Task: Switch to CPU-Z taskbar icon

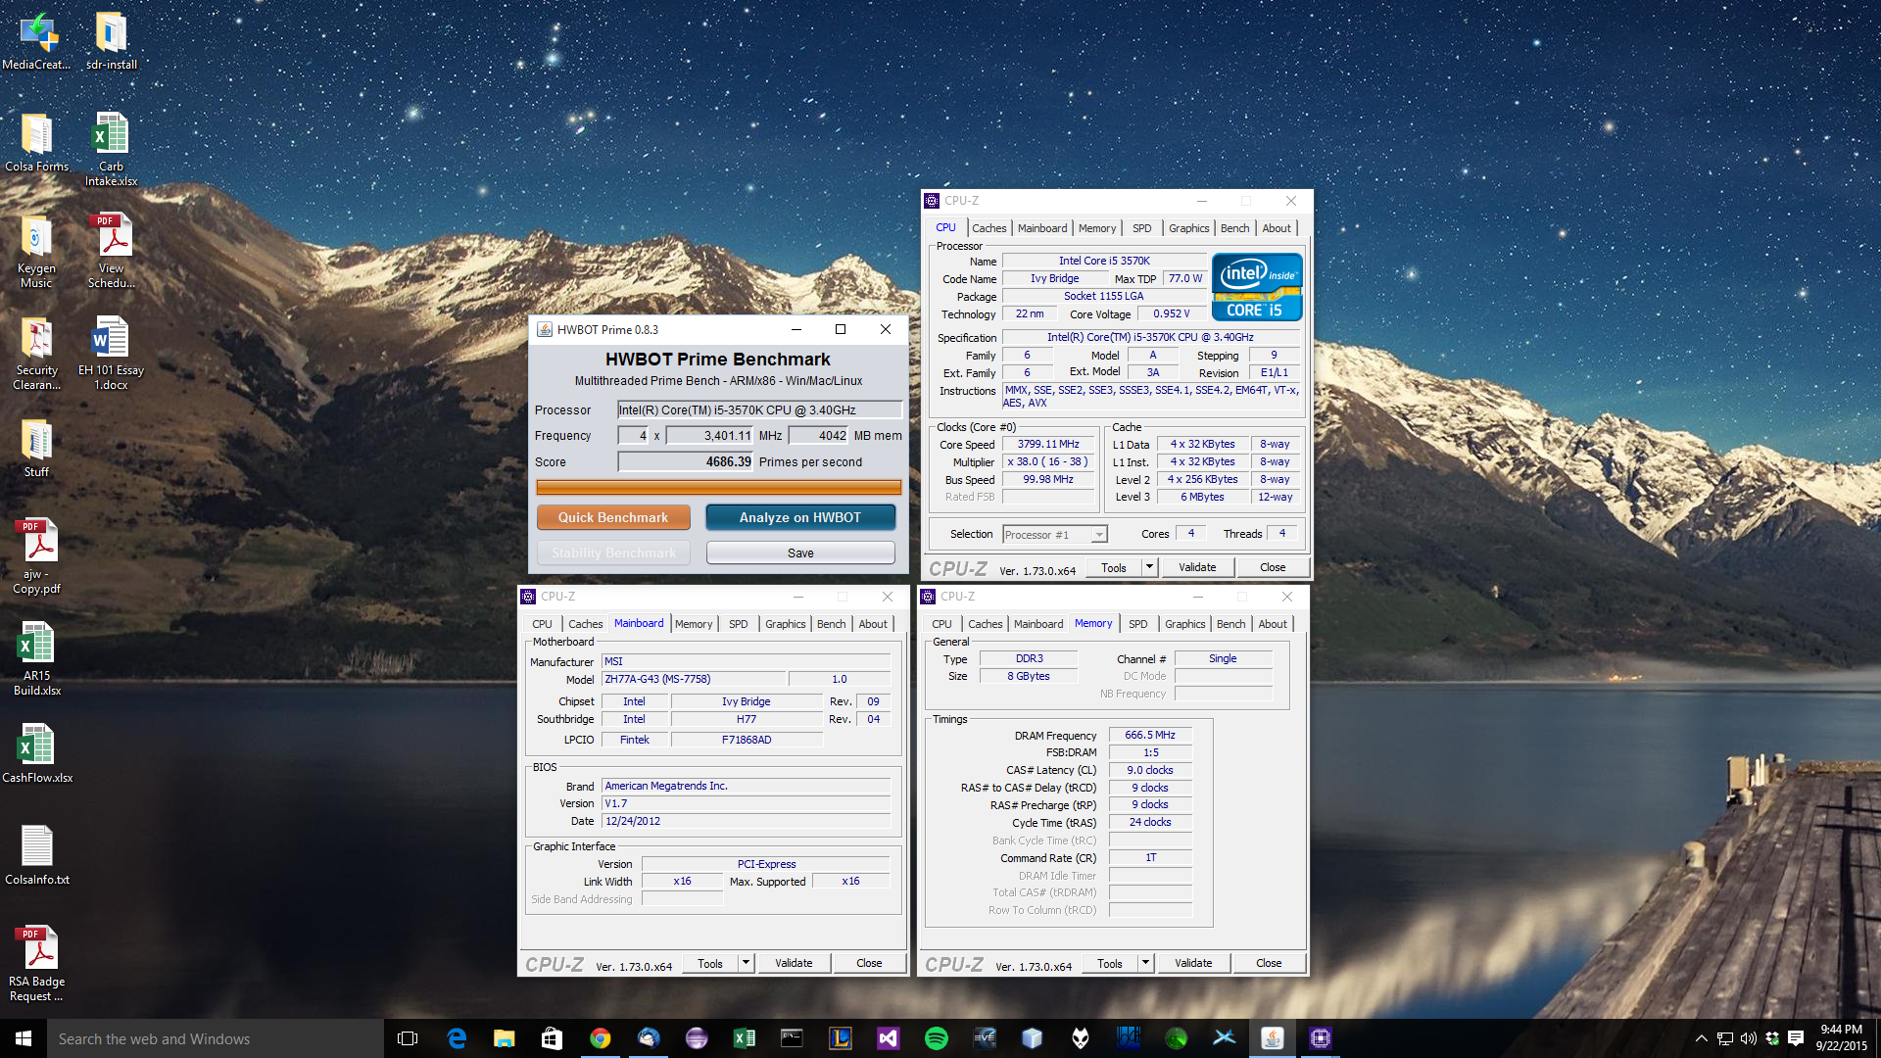Action: [x=1320, y=1038]
